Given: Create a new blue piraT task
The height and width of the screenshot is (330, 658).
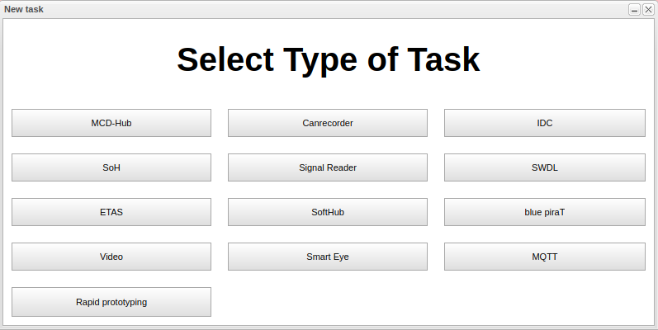Looking at the screenshot, I should tap(545, 212).
